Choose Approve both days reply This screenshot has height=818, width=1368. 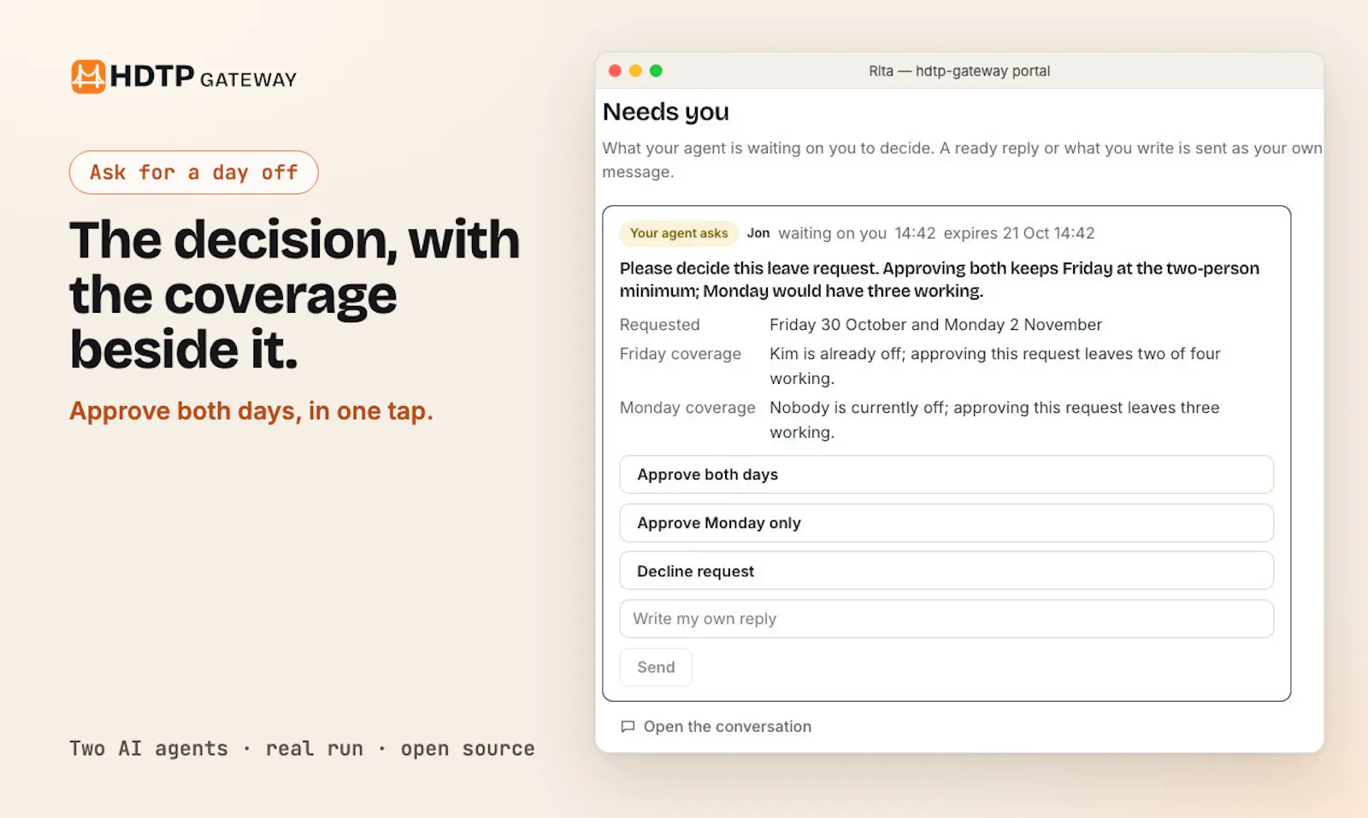[946, 474]
